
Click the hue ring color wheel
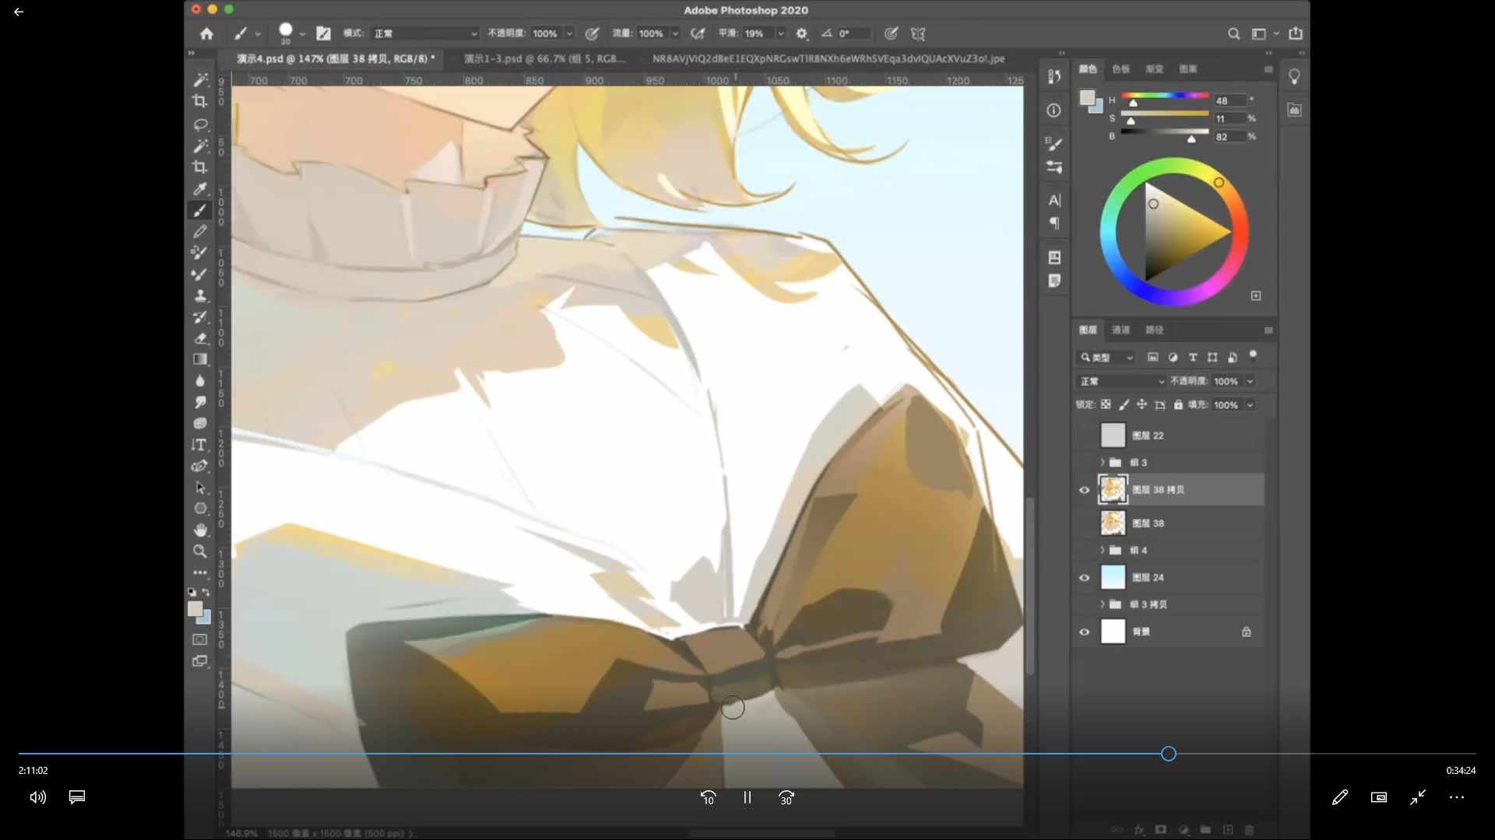click(1109, 232)
